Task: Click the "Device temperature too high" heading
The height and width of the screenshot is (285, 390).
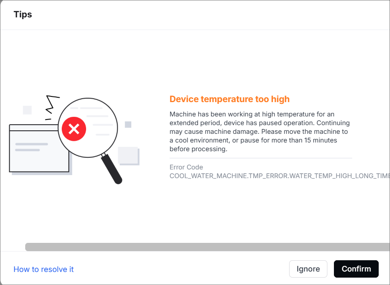Action: tap(230, 99)
